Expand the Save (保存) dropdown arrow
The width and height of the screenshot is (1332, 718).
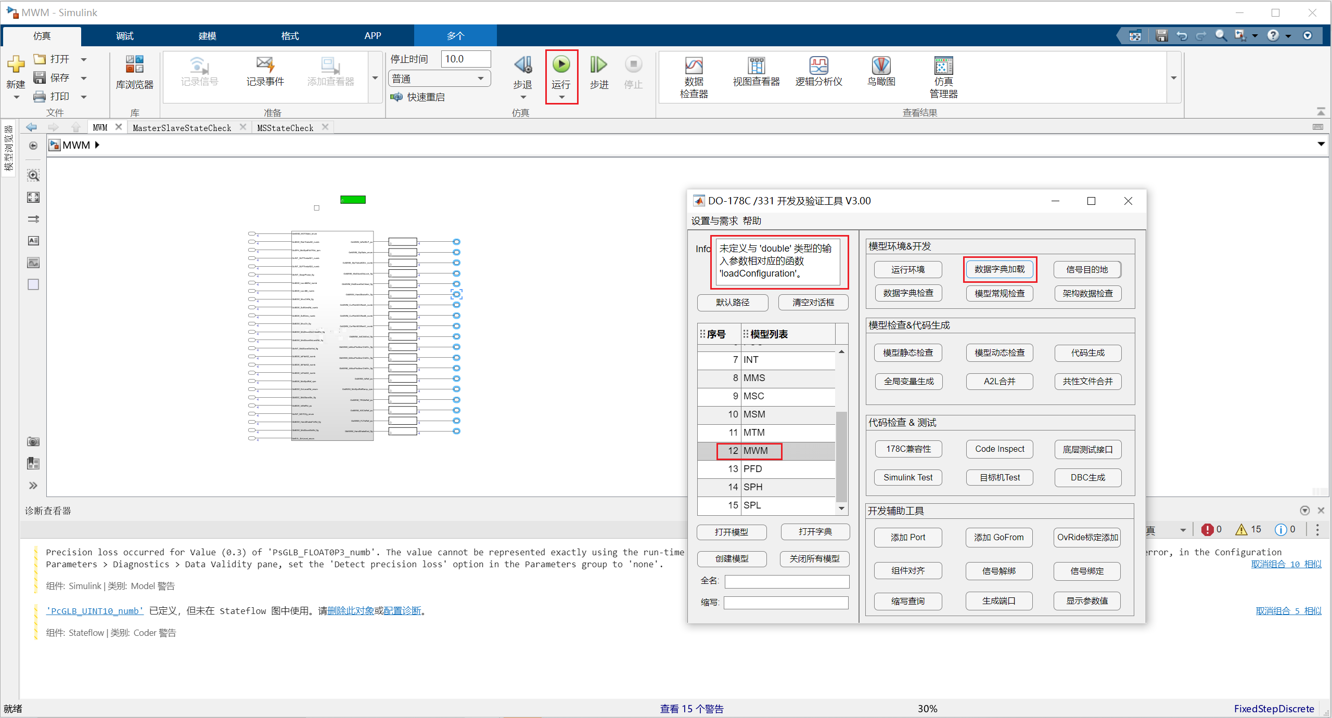pyautogui.click(x=84, y=78)
